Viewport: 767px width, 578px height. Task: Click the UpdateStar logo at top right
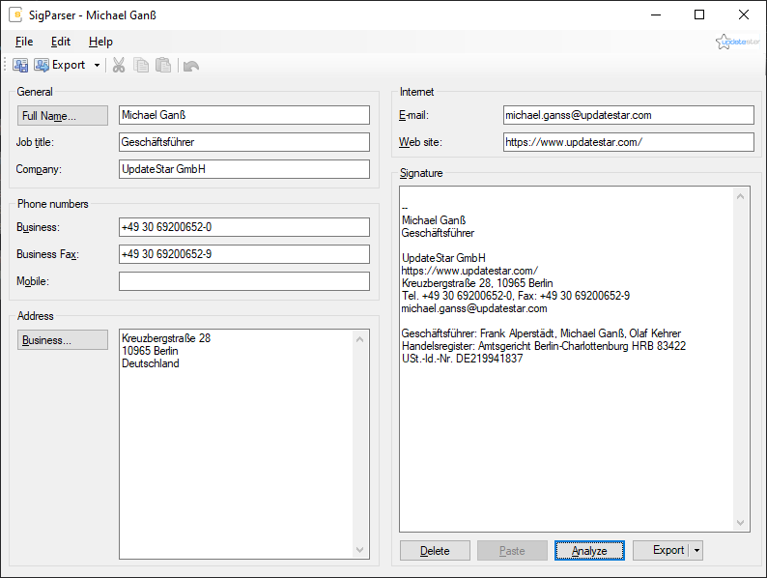point(737,42)
